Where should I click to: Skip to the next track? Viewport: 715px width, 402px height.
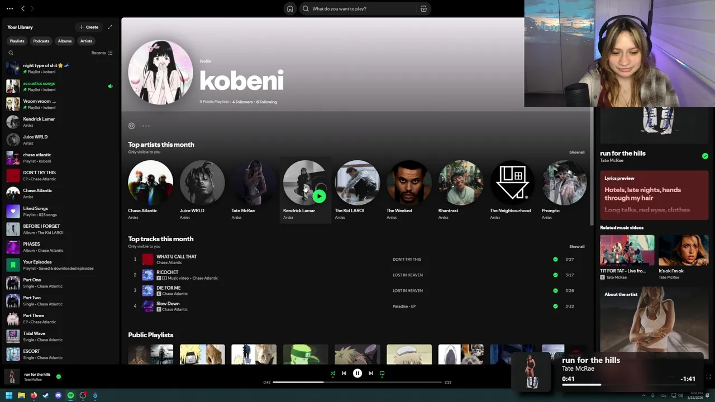point(370,373)
